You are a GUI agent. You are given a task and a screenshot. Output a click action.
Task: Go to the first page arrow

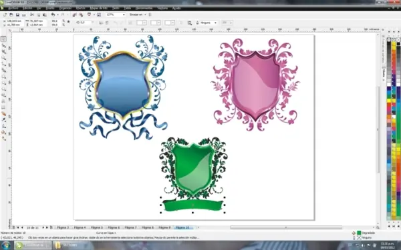[x=17, y=227]
